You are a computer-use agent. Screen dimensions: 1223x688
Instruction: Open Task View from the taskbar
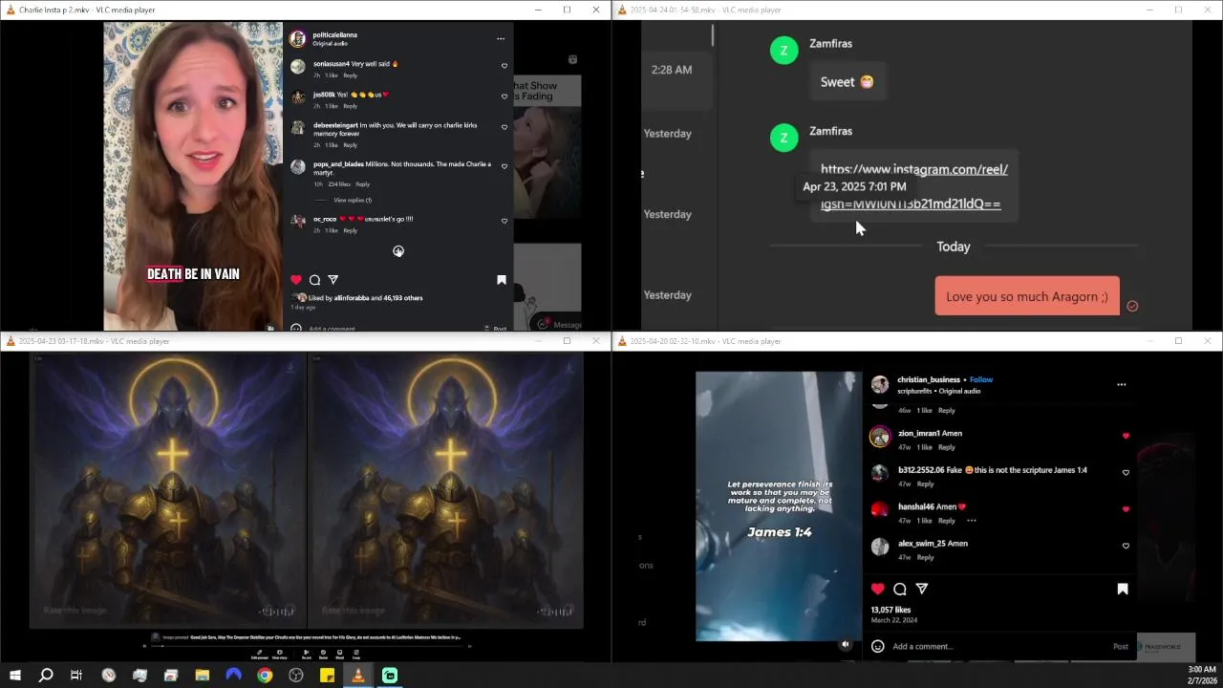point(76,676)
